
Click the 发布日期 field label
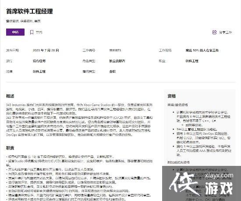(12, 50)
